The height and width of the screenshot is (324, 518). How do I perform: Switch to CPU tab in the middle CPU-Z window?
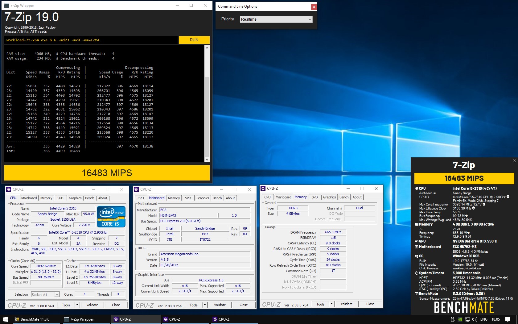pyautogui.click(x=141, y=198)
